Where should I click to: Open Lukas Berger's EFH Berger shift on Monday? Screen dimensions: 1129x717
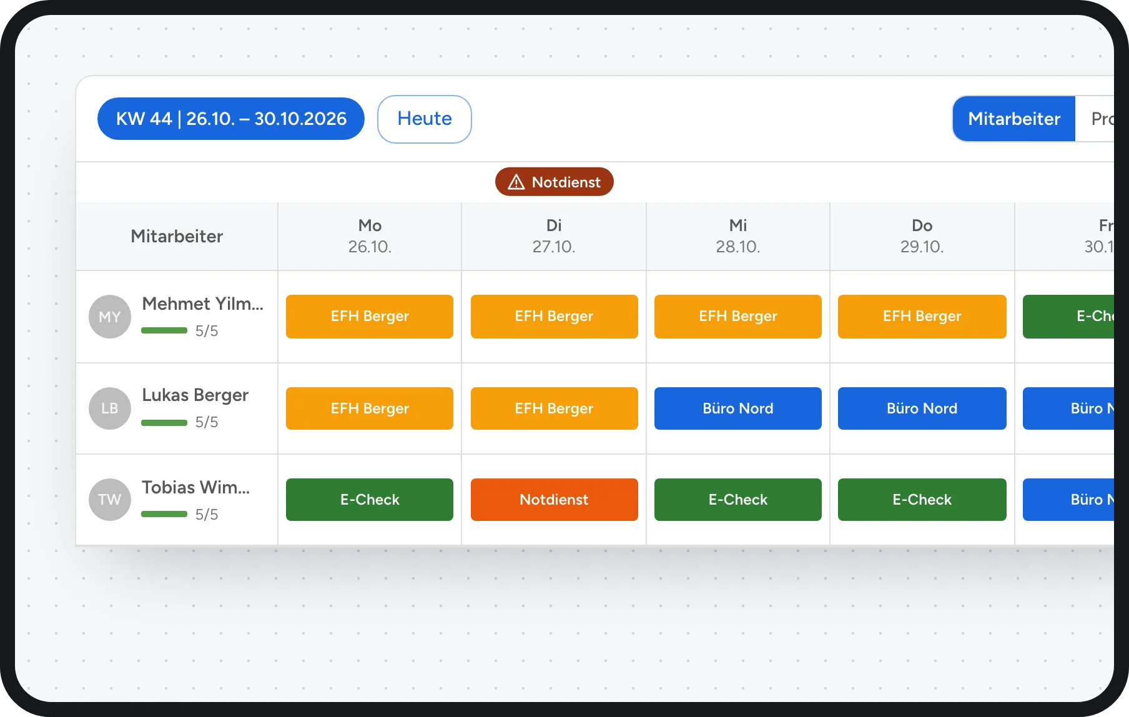pos(370,408)
